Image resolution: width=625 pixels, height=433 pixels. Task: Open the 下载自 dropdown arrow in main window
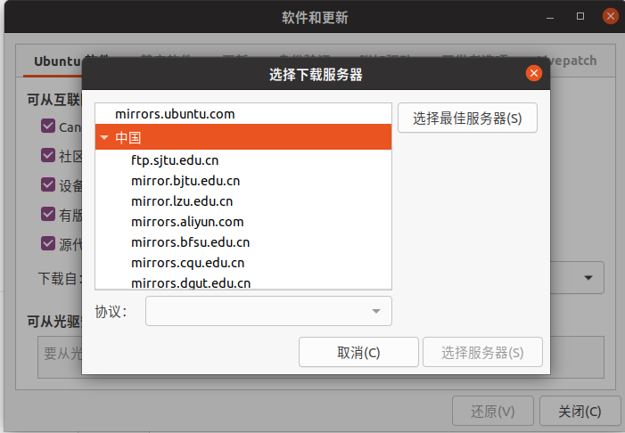pos(588,278)
